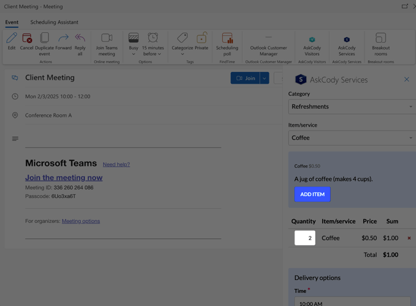Remove the Coffee row with red X
The width and height of the screenshot is (416, 306).
tap(409, 238)
